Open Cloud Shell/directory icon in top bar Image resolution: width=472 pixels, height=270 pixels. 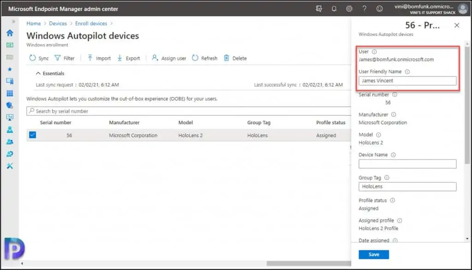(319, 9)
